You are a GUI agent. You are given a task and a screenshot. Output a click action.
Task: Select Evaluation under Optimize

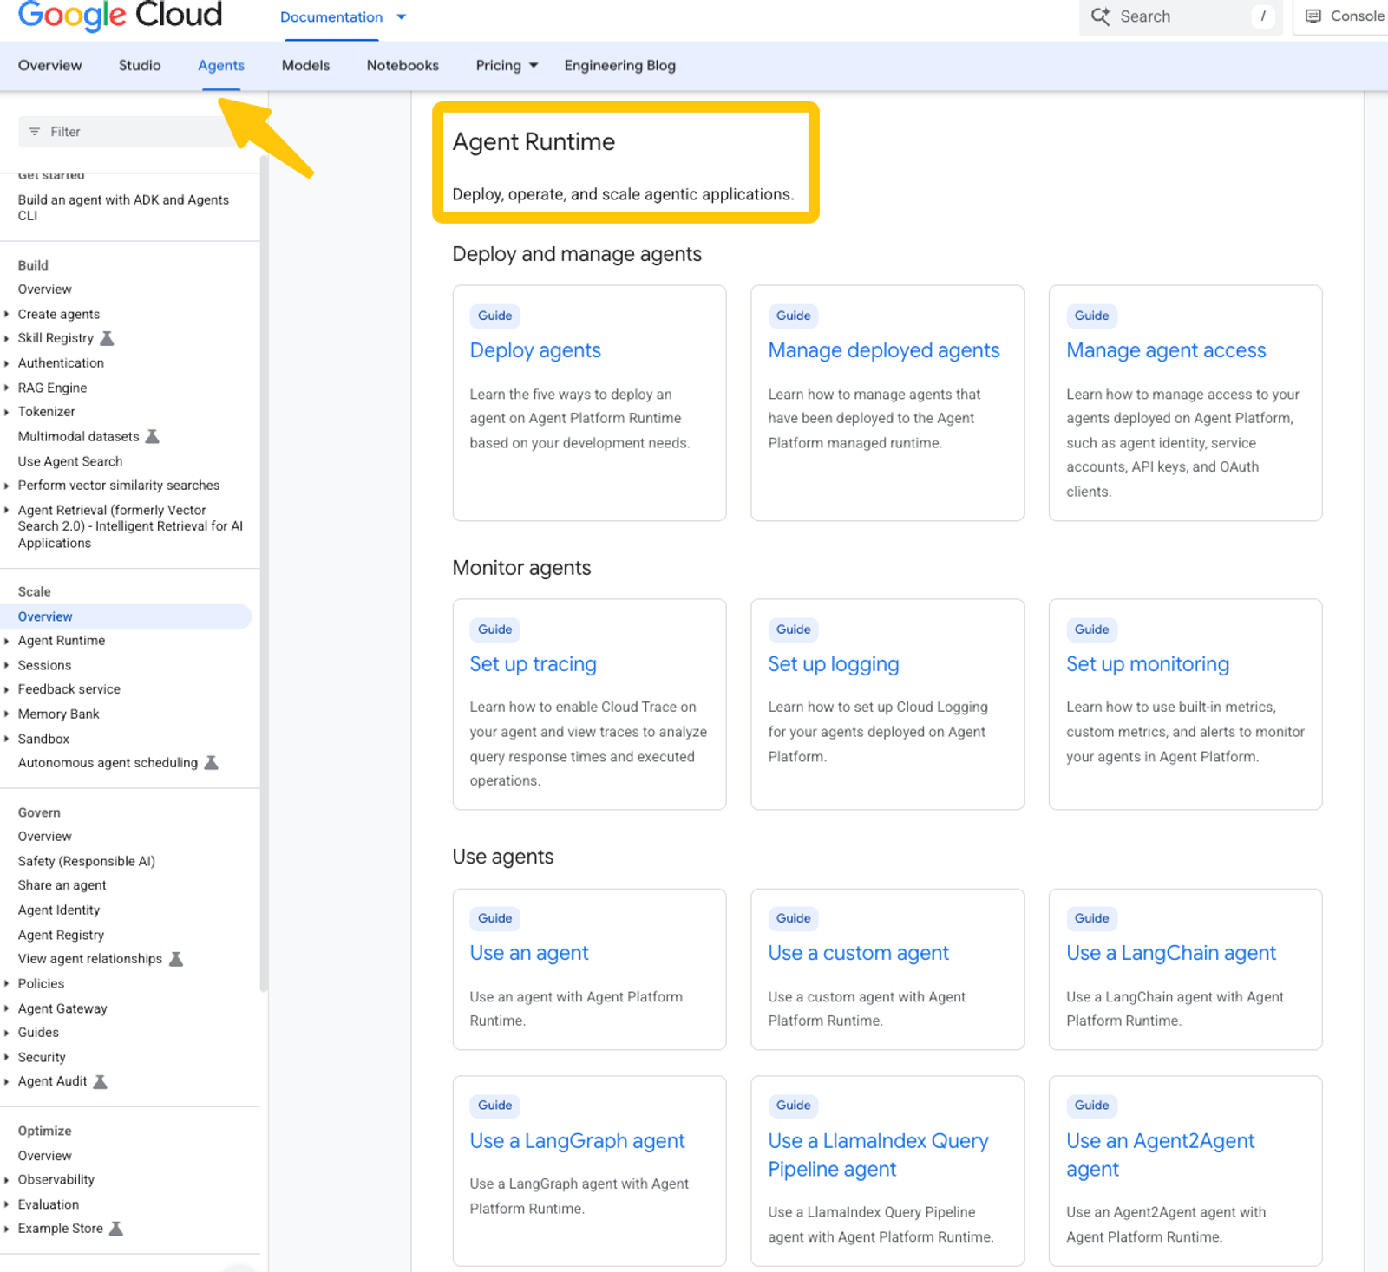pyautogui.click(x=49, y=1204)
